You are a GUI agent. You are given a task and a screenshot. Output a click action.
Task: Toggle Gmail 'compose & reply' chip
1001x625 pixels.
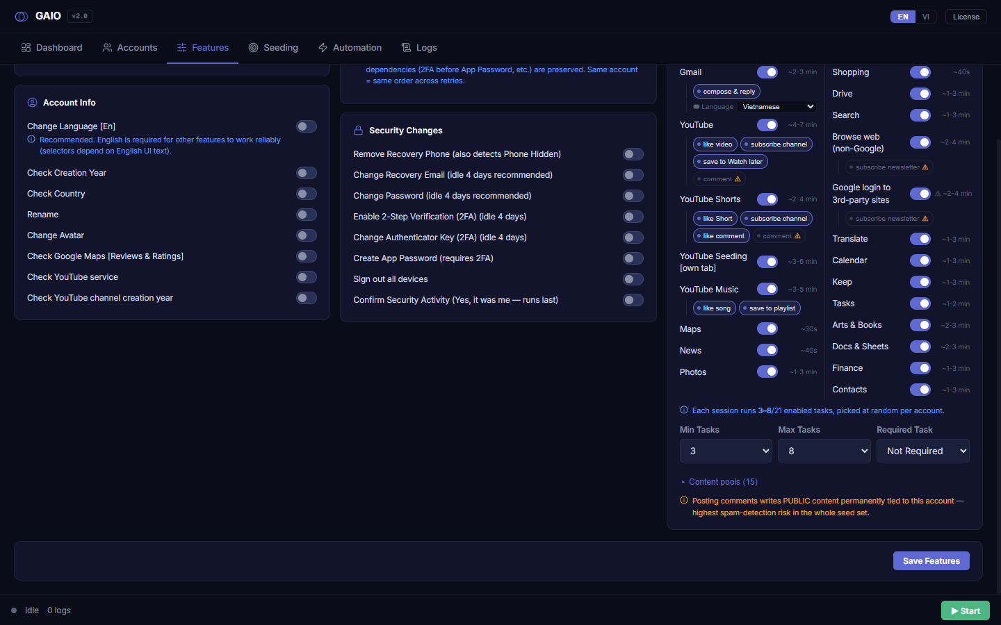tap(726, 92)
